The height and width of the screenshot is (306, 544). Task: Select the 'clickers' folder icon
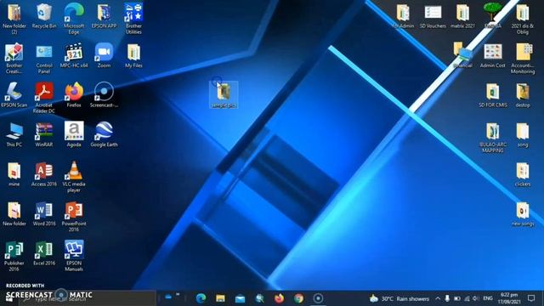[x=523, y=173]
